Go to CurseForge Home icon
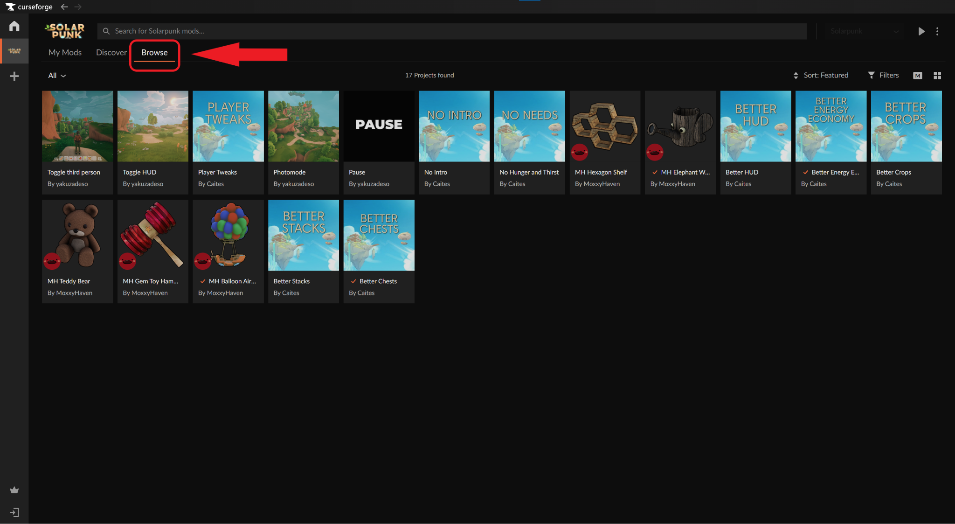Image resolution: width=955 pixels, height=524 pixels. (14, 26)
